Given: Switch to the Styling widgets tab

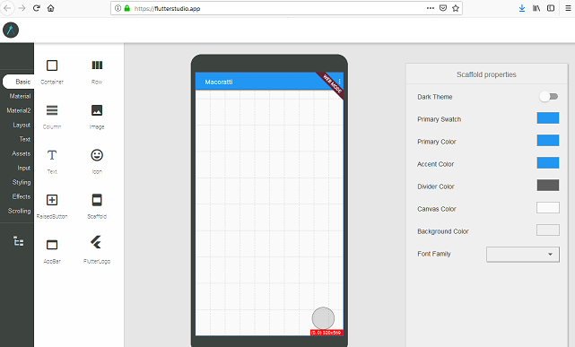Looking at the screenshot, I should click(22, 182).
